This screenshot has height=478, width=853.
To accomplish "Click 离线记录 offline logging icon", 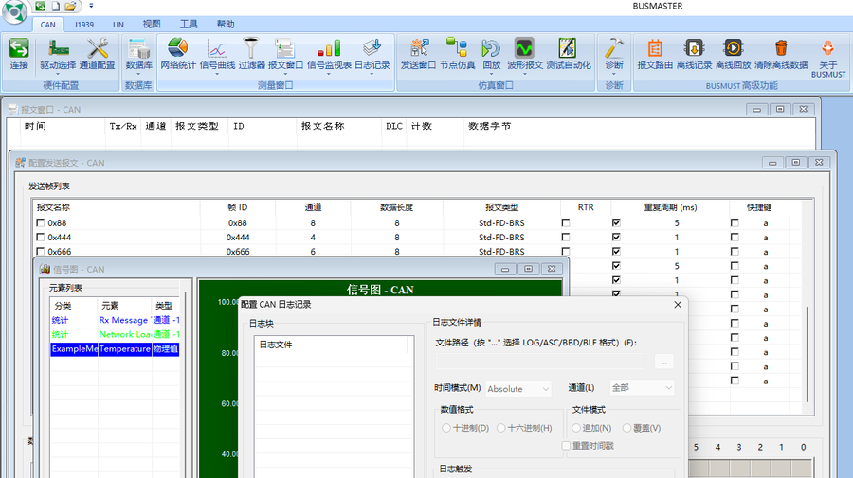I will 694,49.
